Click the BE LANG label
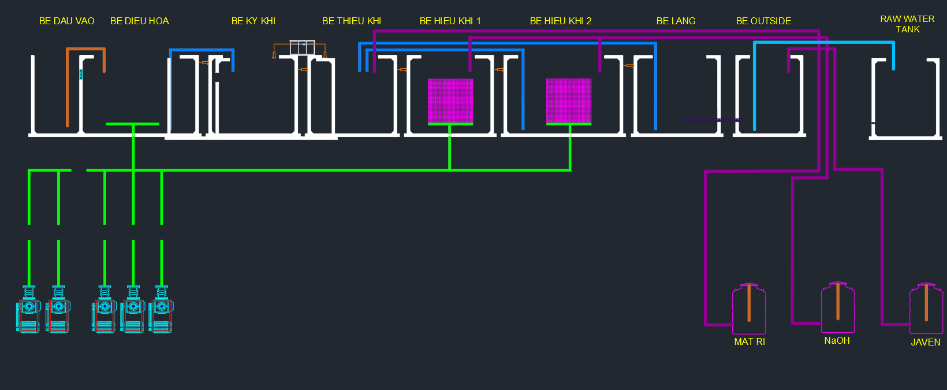This screenshot has width=947, height=390. tap(676, 21)
